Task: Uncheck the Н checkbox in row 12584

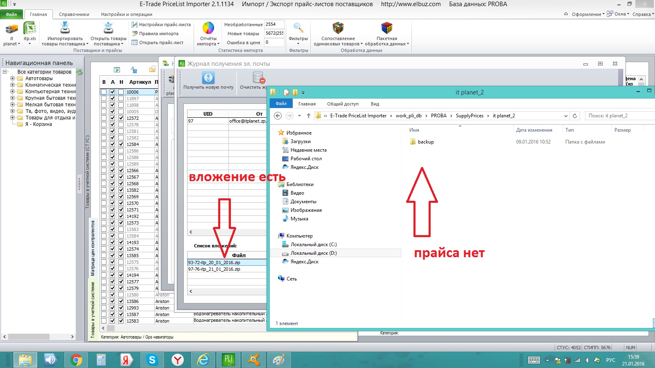Action: 121,144
